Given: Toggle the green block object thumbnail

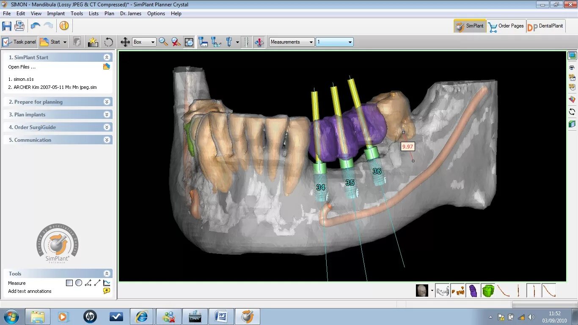Looking at the screenshot, I should (488, 290).
